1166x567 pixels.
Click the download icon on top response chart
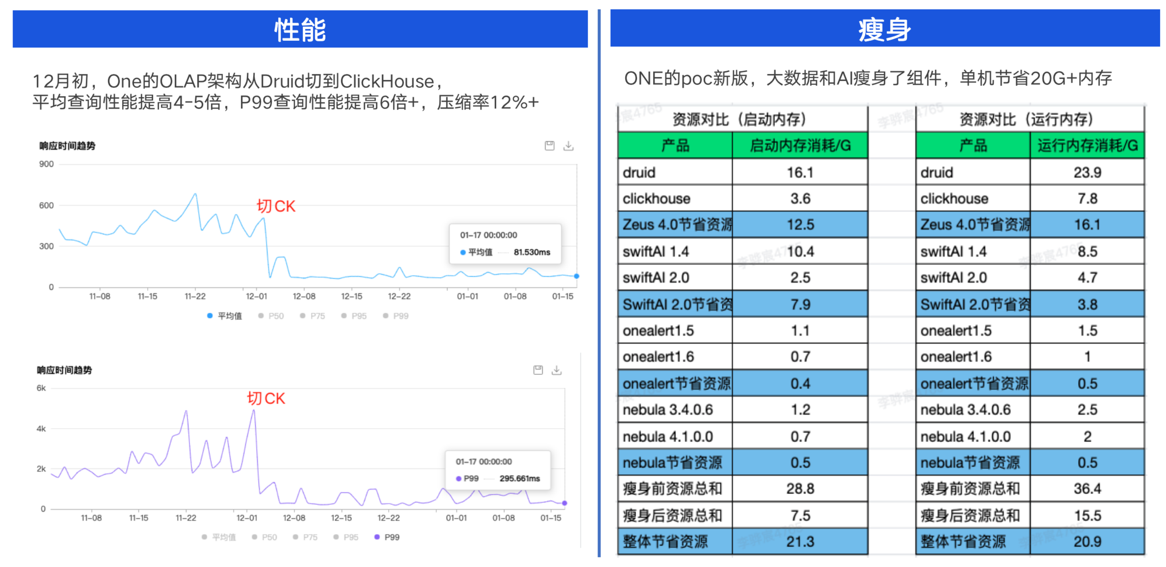coord(568,146)
